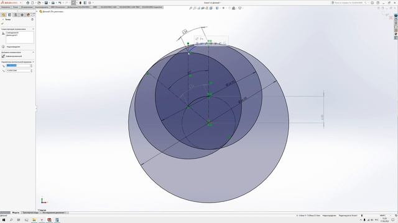The height and width of the screenshot is (223, 398).
Task: Select the motion study bottom tab
Action: pyautogui.click(x=53, y=212)
